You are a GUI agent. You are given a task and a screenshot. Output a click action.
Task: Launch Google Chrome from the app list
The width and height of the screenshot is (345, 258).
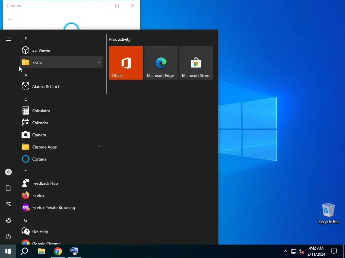[x=62, y=242]
